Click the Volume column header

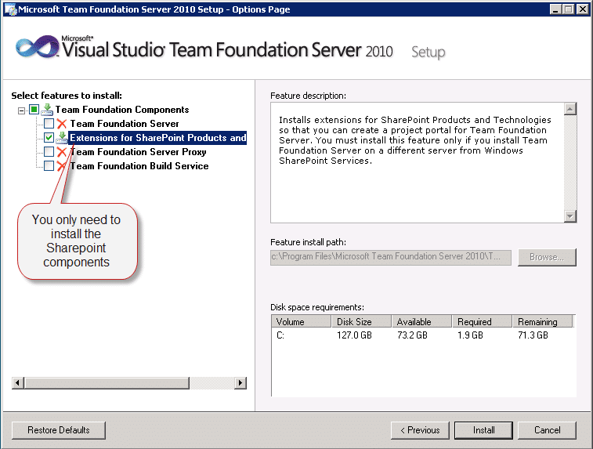coord(301,321)
